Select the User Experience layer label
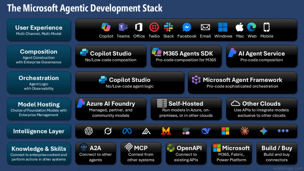 coord(39,30)
